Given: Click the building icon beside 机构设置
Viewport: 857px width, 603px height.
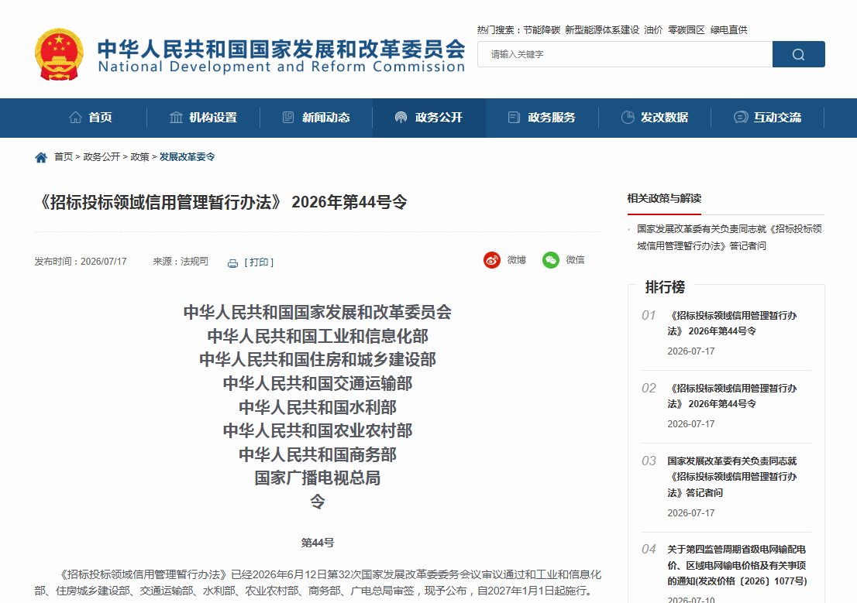Looking at the screenshot, I should pyautogui.click(x=176, y=118).
